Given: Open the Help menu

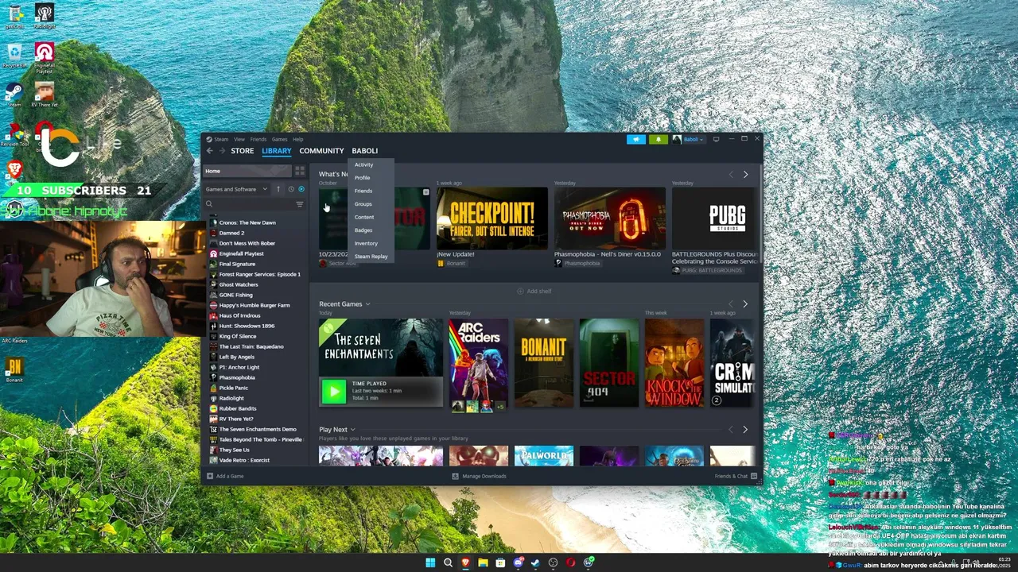Looking at the screenshot, I should pos(298,139).
